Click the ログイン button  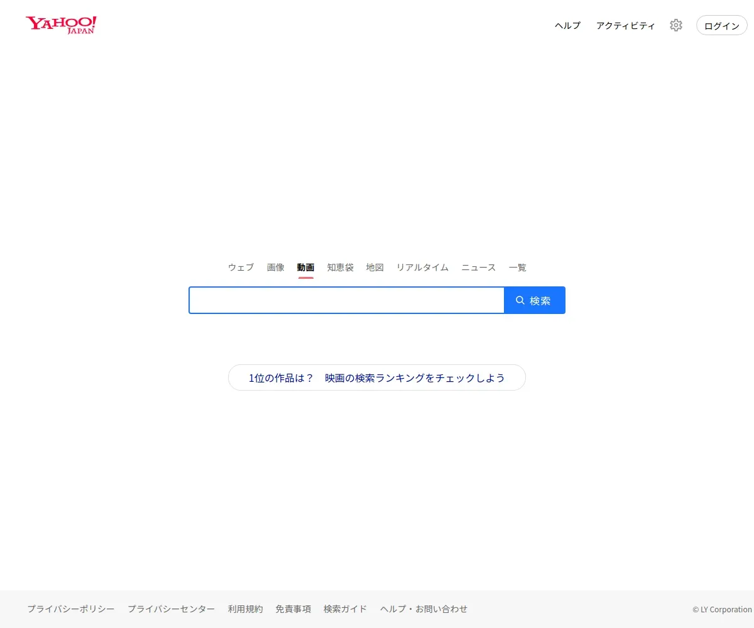[722, 25]
